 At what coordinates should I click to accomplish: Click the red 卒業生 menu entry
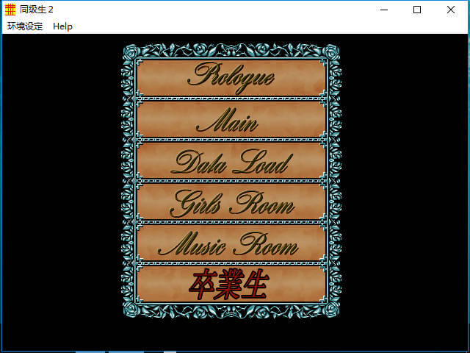[231, 284]
